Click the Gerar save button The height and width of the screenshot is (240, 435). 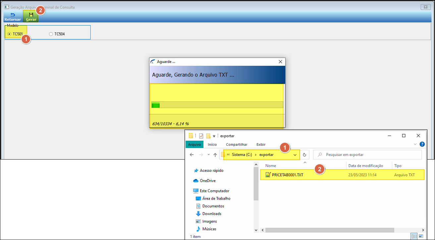pyautogui.click(x=31, y=17)
